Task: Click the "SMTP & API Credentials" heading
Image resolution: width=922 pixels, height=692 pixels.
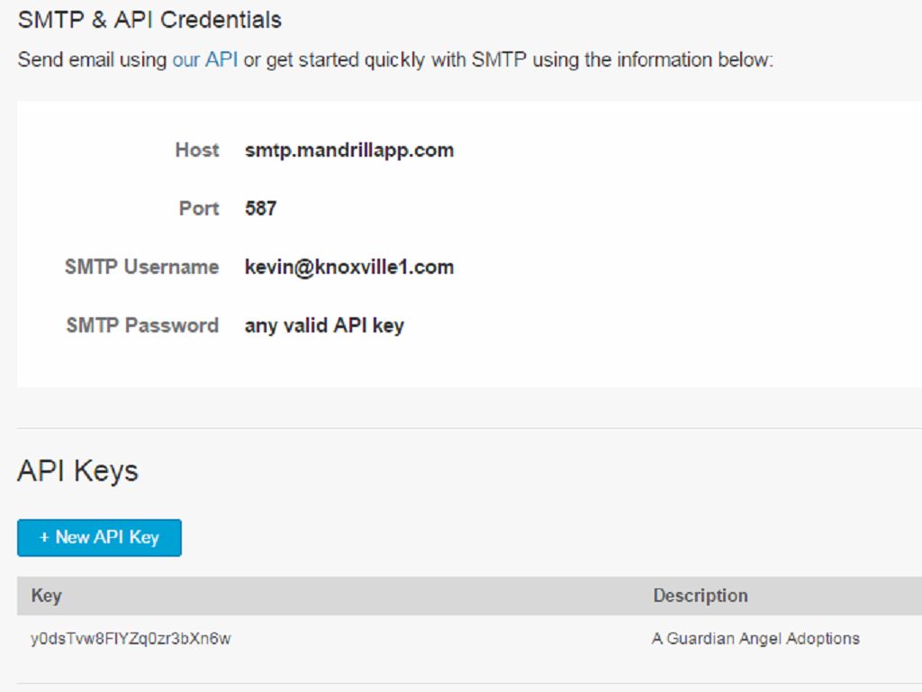Action: pyautogui.click(x=149, y=20)
